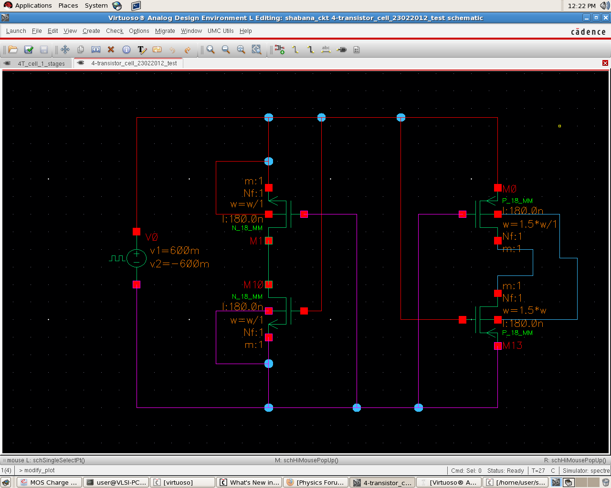
Task: Close the schematic tab with red X
Action: point(605,63)
